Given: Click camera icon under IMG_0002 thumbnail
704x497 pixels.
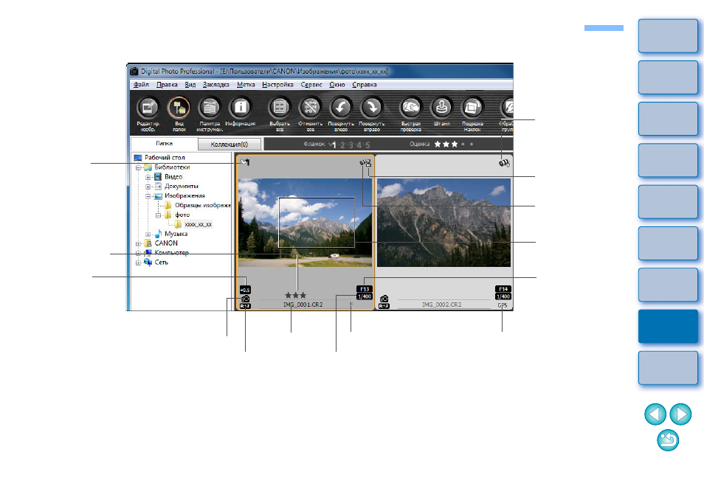Looking at the screenshot, I should [x=384, y=299].
